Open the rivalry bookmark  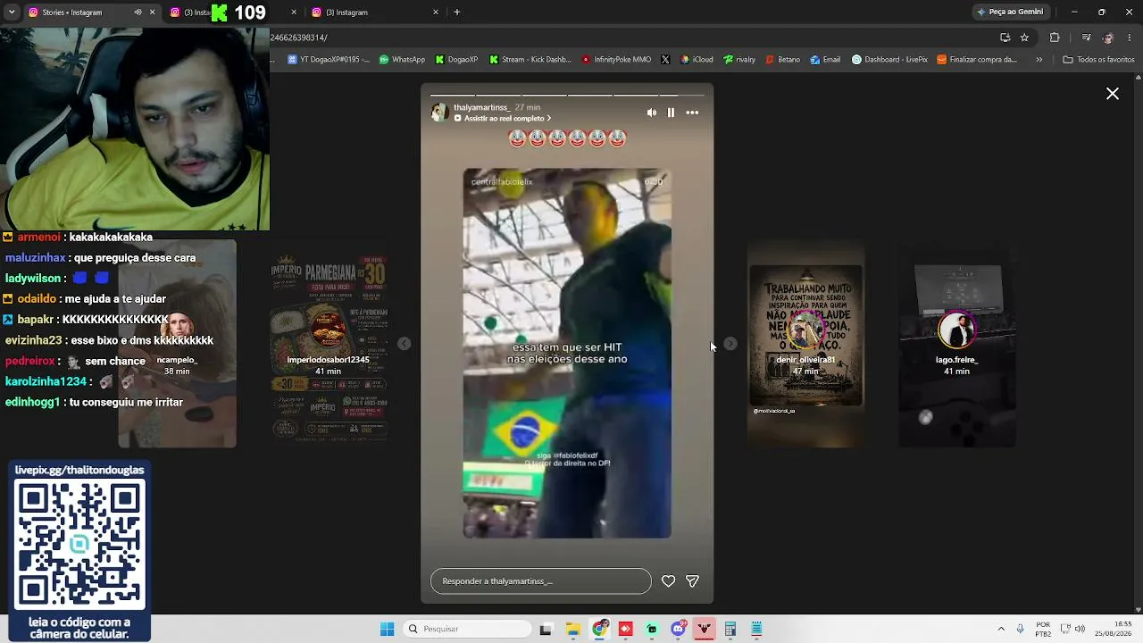pyautogui.click(x=739, y=60)
